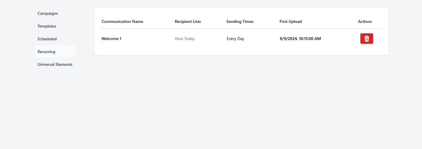Image resolution: width=422 pixels, height=149 pixels.
Task: Click the Actions column header
Action: [x=365, y=21]
